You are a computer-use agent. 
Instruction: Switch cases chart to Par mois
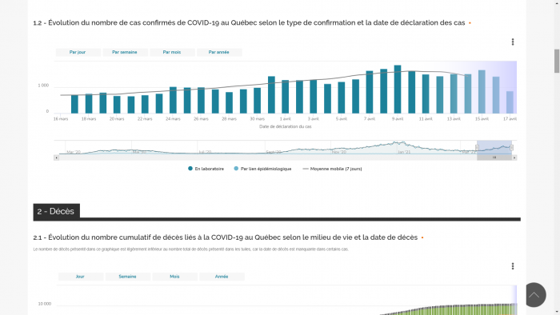pyautogui.click(x=172, y=52)
